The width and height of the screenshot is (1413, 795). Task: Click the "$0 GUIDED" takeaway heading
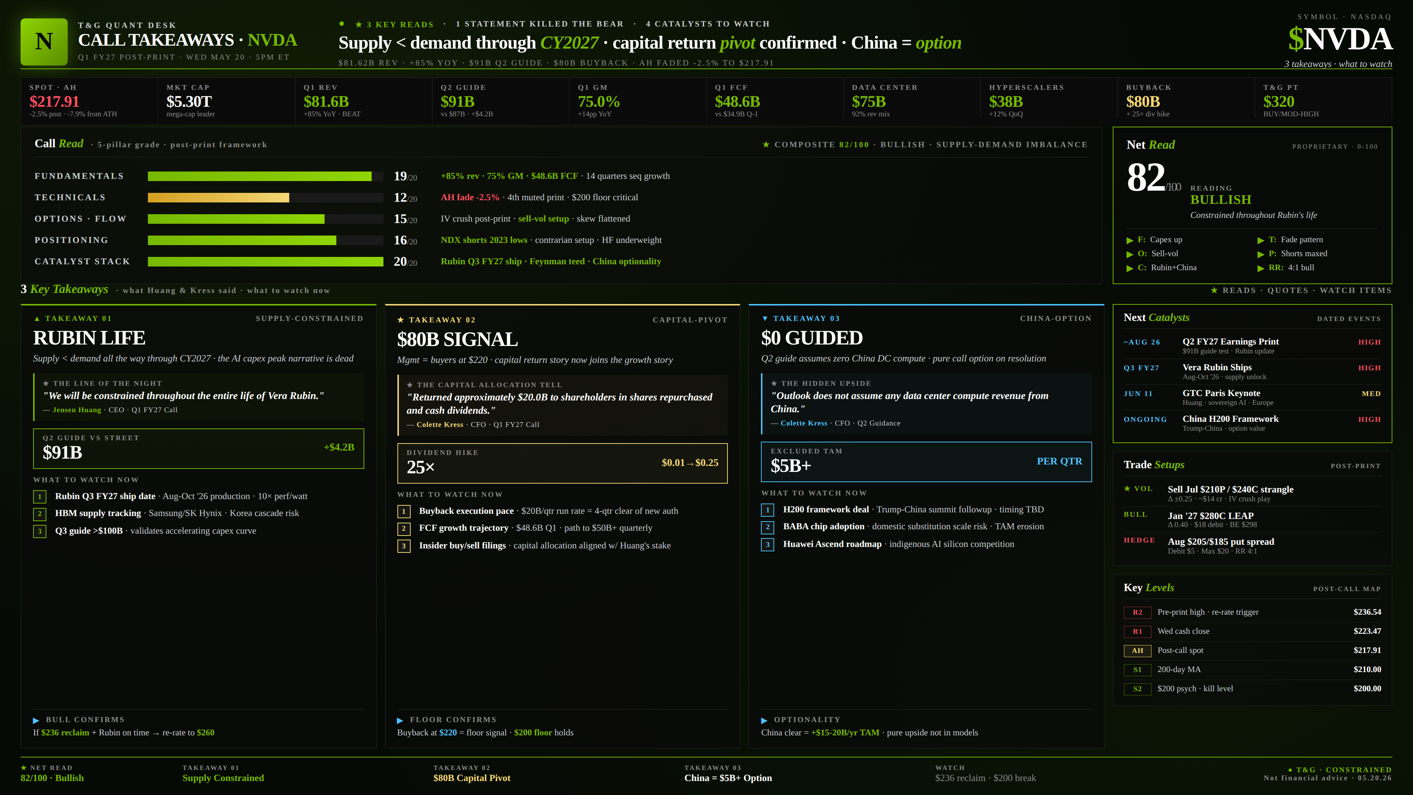pos(812,338)
